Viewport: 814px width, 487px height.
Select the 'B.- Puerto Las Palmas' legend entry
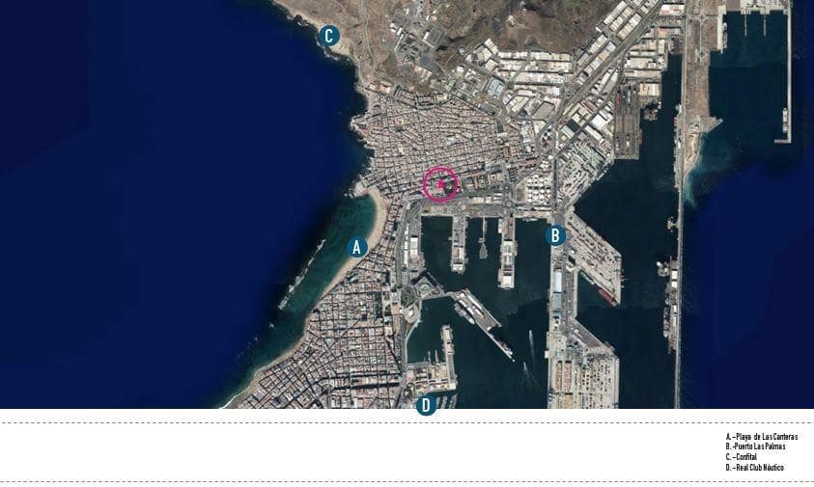point(755,446)
